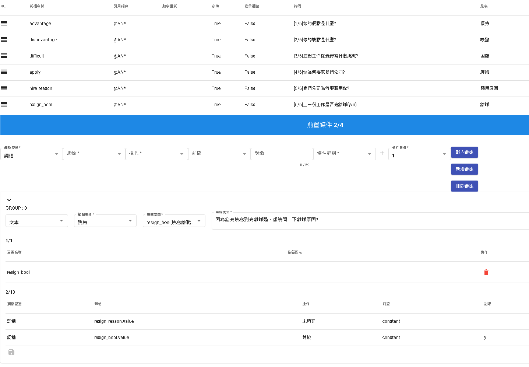
Task: Click drag handle icon for difficult row
Action: click(x=4, y=56)
